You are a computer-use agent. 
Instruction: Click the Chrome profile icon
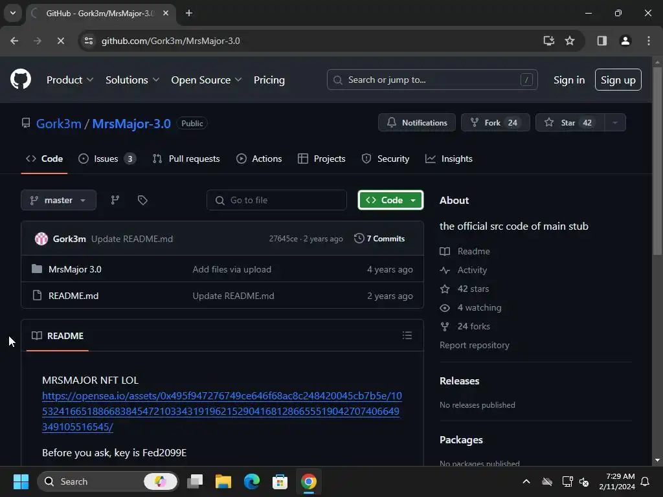point(625,41)
